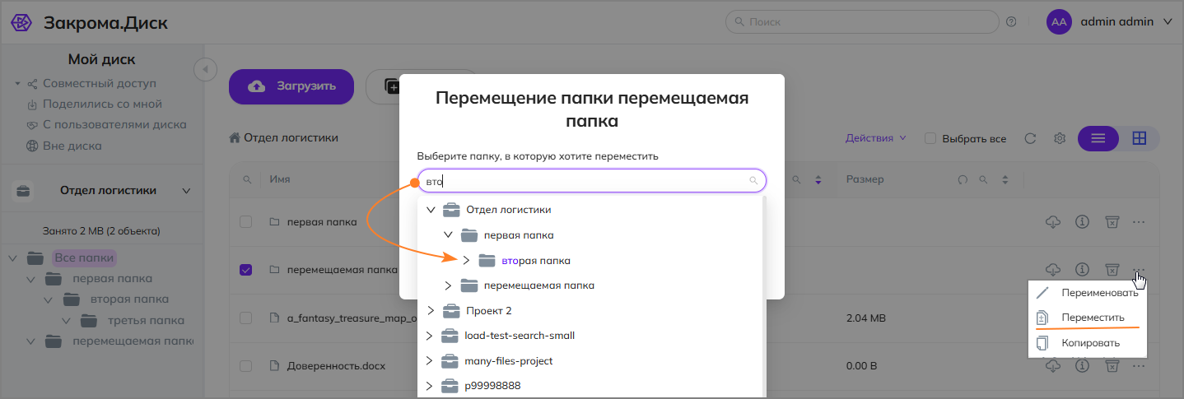Move первая папка to trash

(x=1112, y=222)
